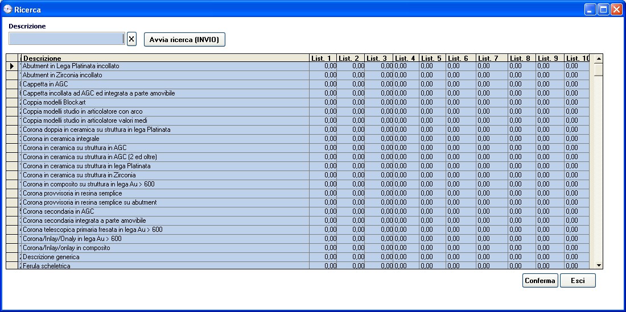Screen dimensions: 626x312
Task: Click the List. 5 column header
Action: (433, 58)
